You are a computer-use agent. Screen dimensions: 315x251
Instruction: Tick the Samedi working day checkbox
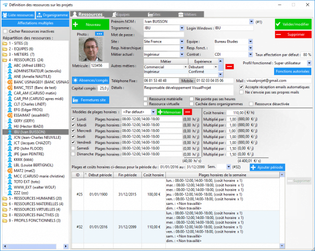click(73, 148)
